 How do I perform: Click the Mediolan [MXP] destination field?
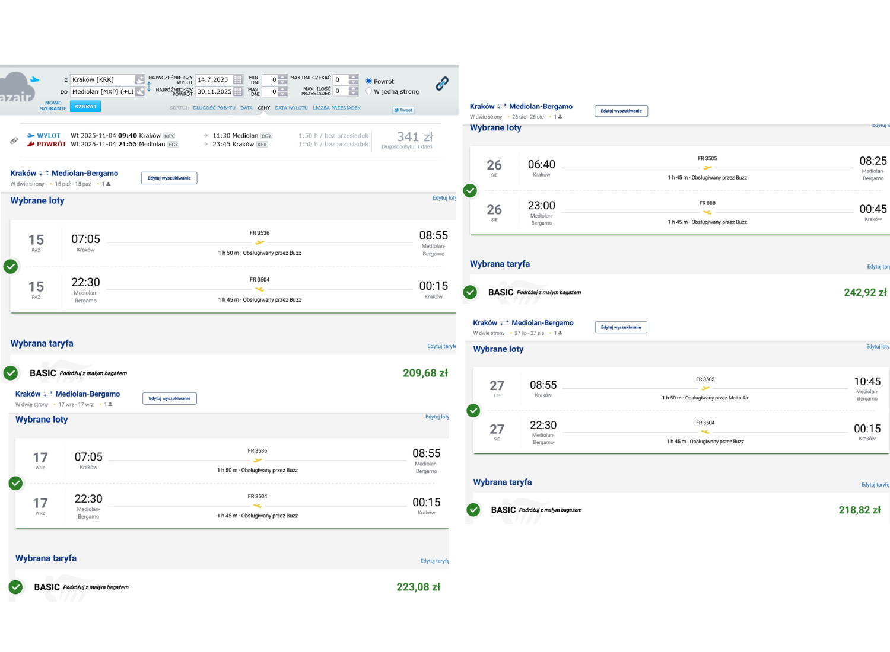click(x=103, y=91)
